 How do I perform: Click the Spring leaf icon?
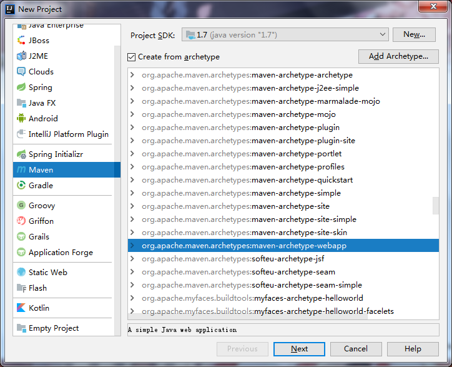tap(21, 87)
